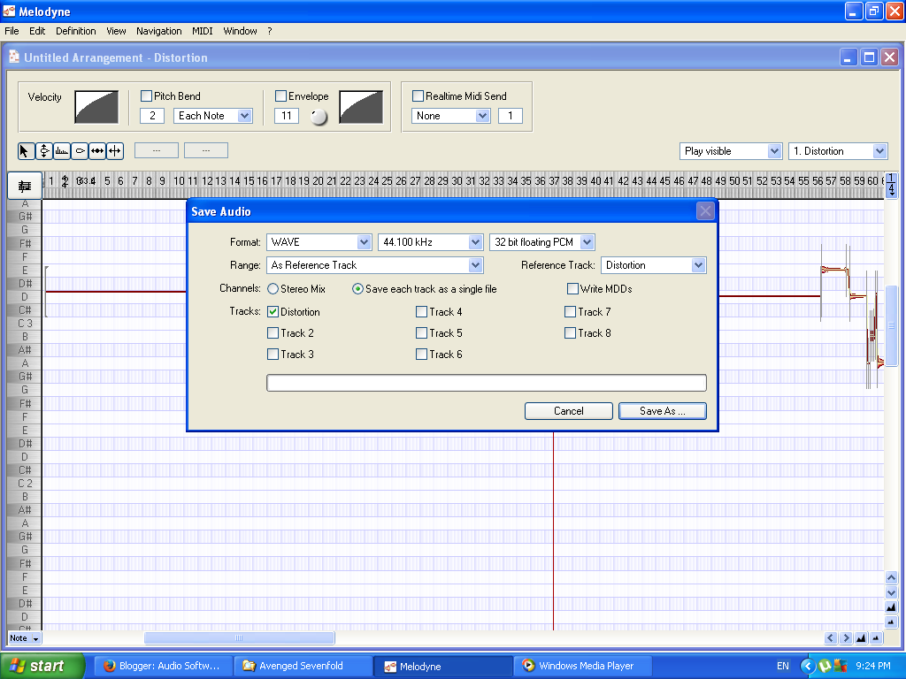906x679 pixels.
Task: Enable the Write MDDs checkbox
Action: [572, 289]
